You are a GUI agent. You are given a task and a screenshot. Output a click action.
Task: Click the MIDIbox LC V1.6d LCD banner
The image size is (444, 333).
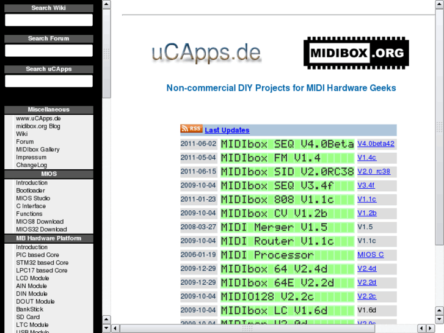[287, 310]
